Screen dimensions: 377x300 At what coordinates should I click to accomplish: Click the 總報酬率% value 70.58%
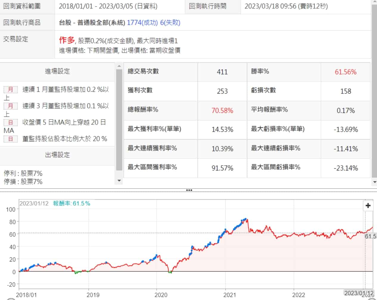pyautogui.click(x=222, y=111)
